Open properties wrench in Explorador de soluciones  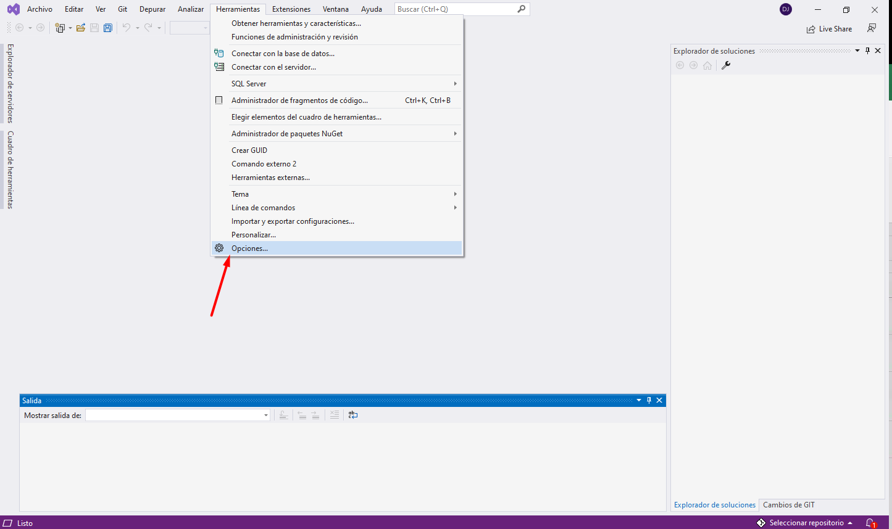coord(726,65)
